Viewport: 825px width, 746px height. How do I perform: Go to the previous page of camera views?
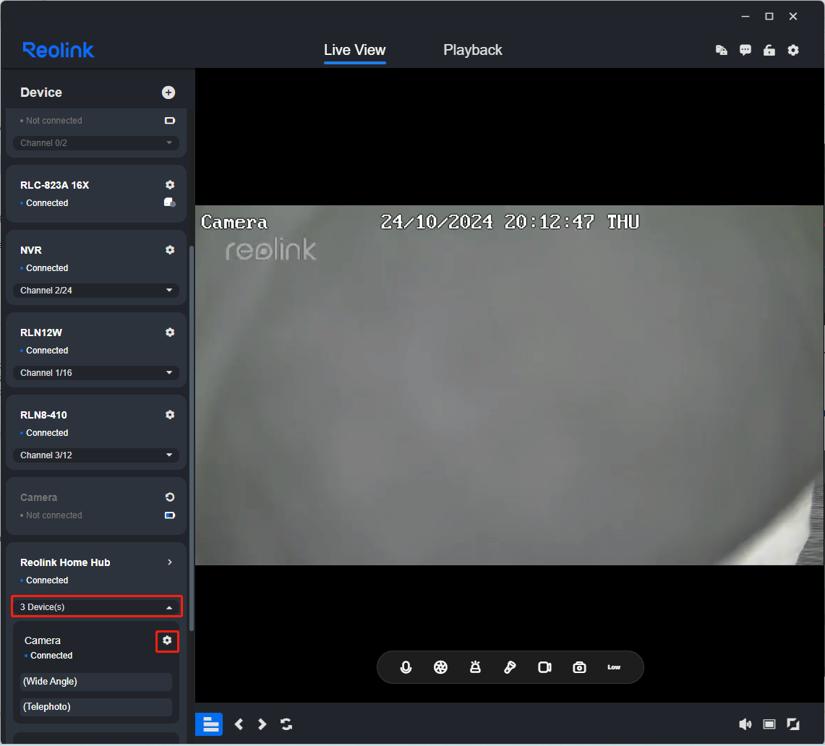239,724
